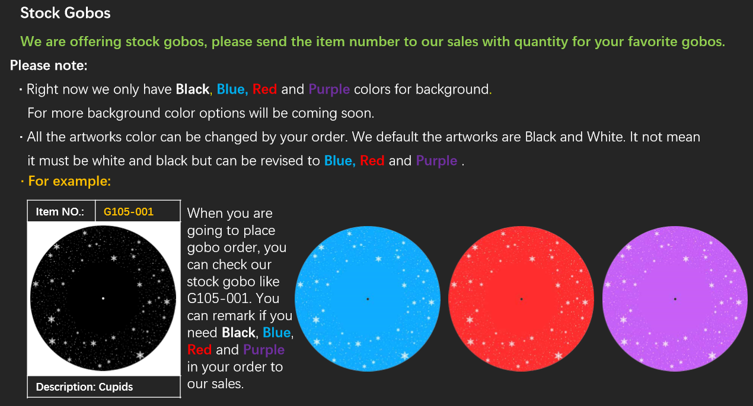Click the orange "For example:" label
This screenshot has height=406, width=753.
tap(69, 181)
